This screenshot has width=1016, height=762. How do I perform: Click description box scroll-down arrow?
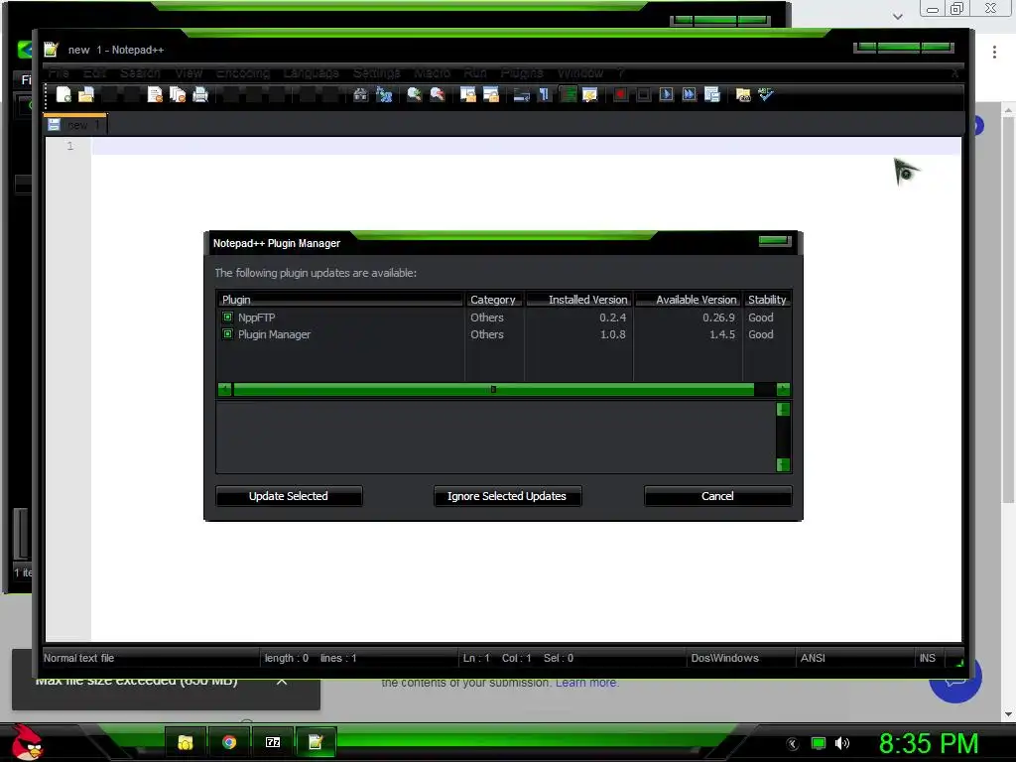coord(783,464)
